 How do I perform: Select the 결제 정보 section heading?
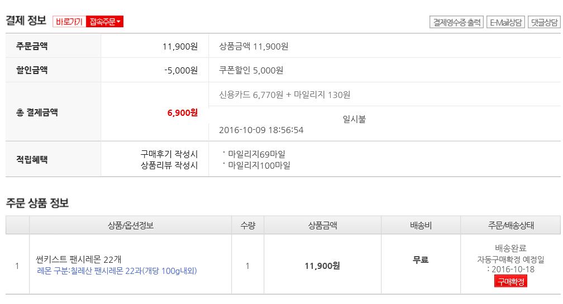26,21
